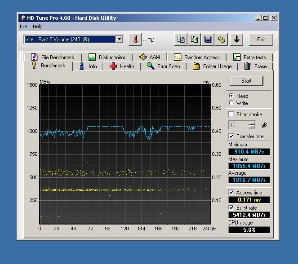Maximize the HD Tune Pro window
The image size is (298, 264).
point(266,18)
